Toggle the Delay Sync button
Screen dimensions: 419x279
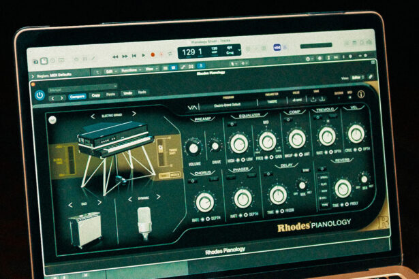tap(306, 170)
